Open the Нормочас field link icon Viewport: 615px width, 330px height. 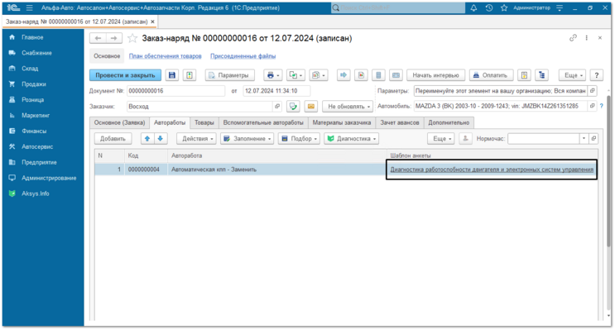(593, 138)
